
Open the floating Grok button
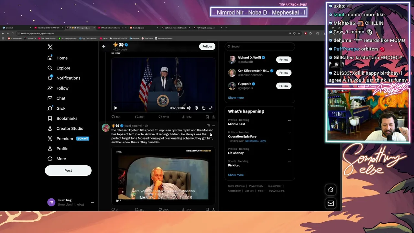click(331, 190)
